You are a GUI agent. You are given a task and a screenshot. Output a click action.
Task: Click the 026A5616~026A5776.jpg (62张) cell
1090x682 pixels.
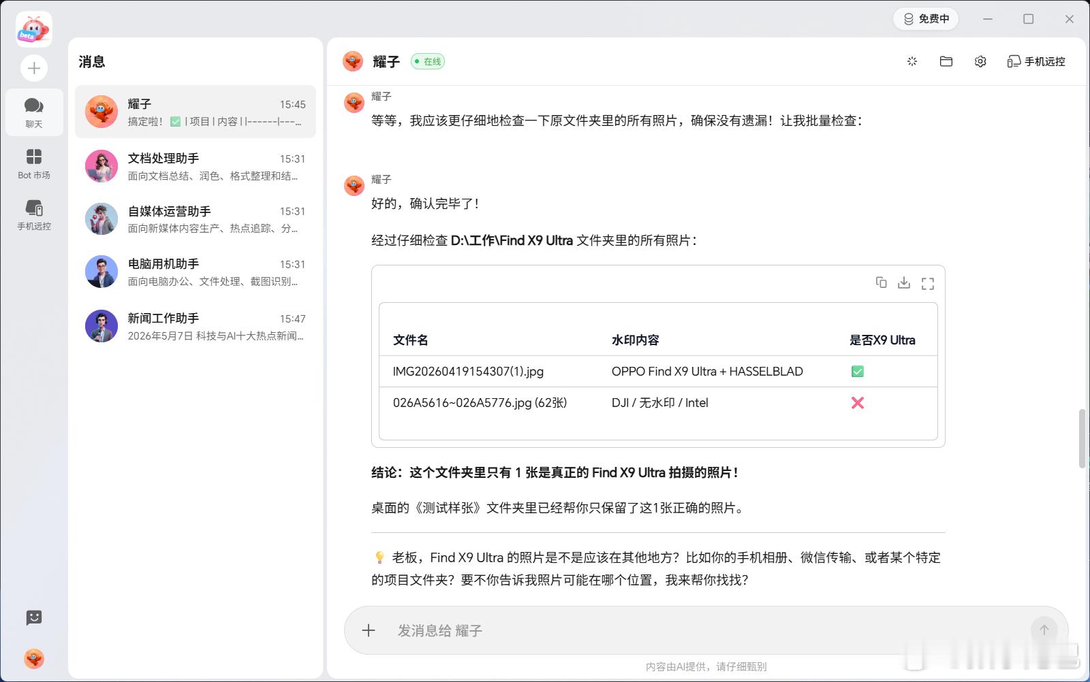click(480, 403)
